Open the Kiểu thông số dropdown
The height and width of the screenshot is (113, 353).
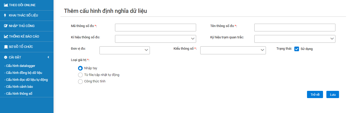point(233,50)
